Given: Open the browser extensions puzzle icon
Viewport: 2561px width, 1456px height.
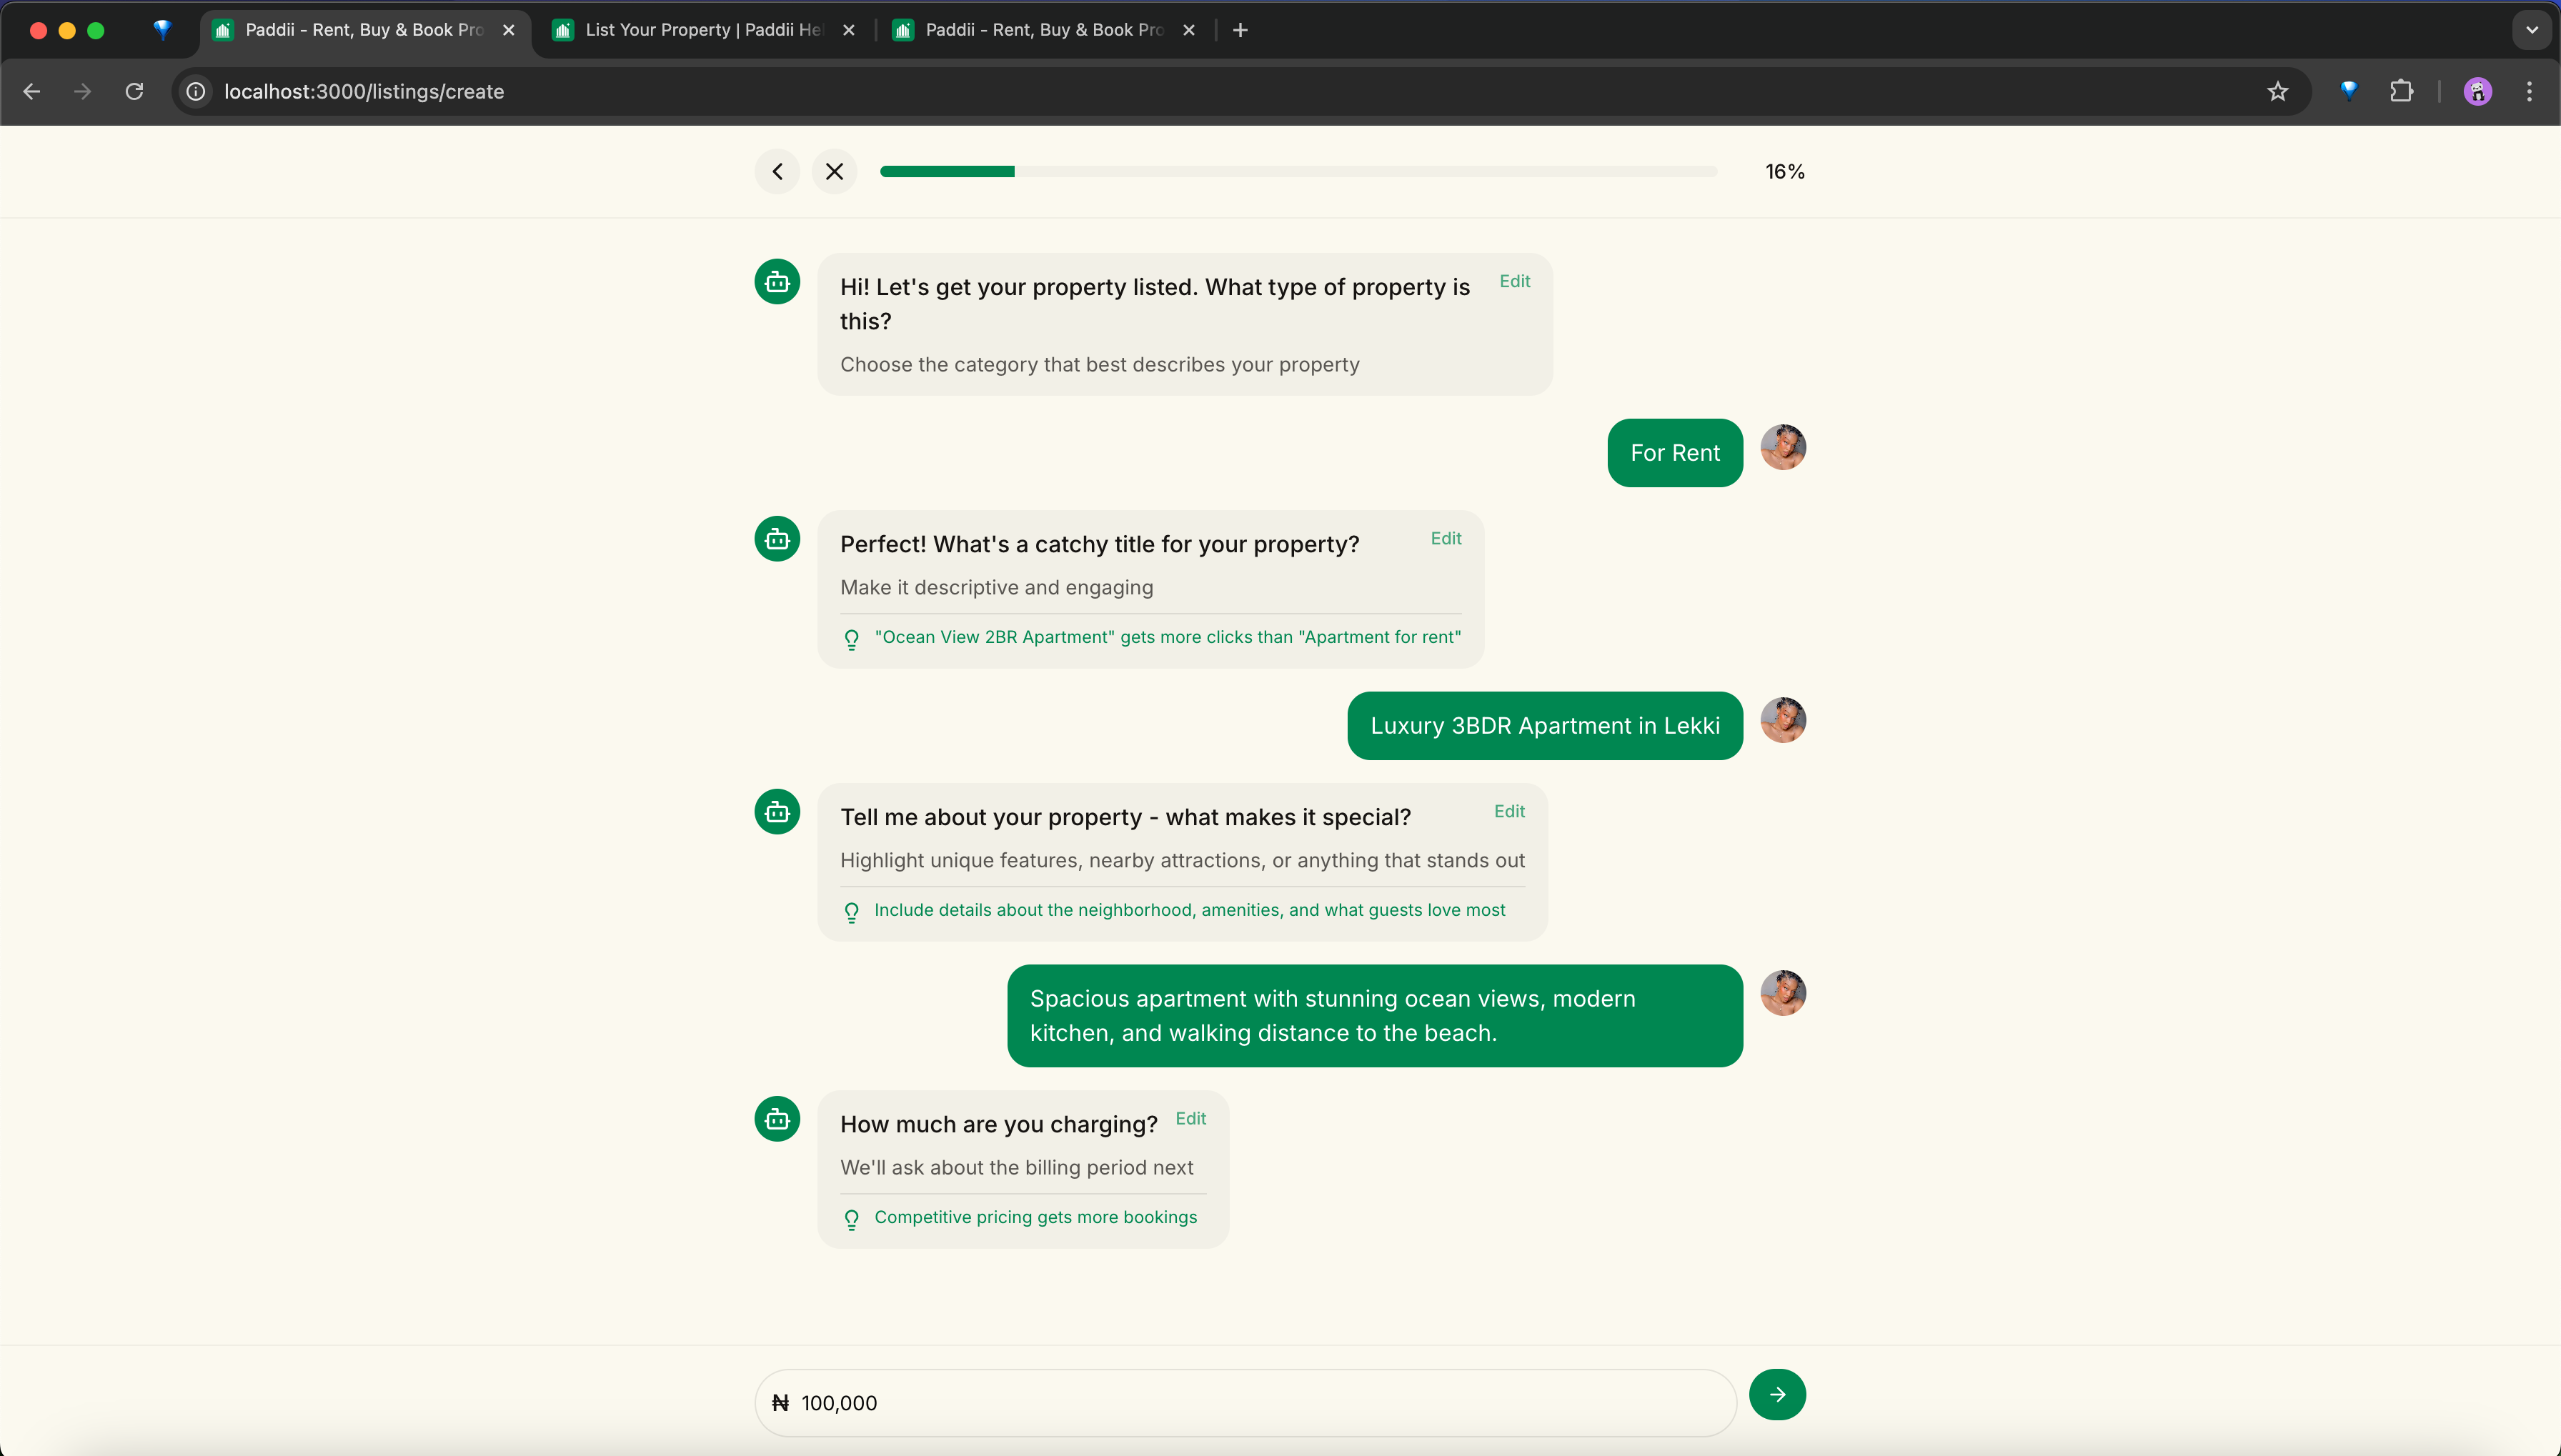Looking at the screenshot, I should (2401, 92).
